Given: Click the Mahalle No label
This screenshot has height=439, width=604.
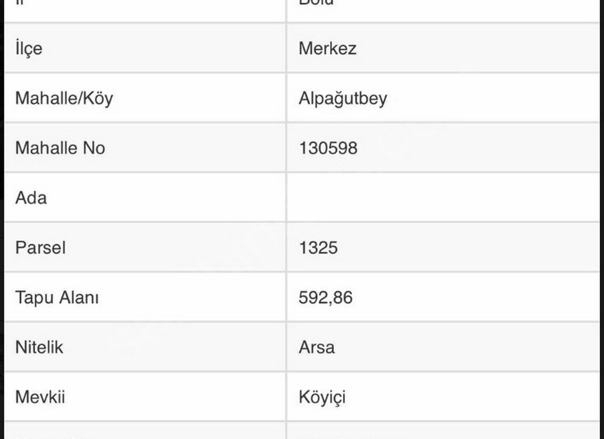Looking at the screenshot, I should click(60, 148).
